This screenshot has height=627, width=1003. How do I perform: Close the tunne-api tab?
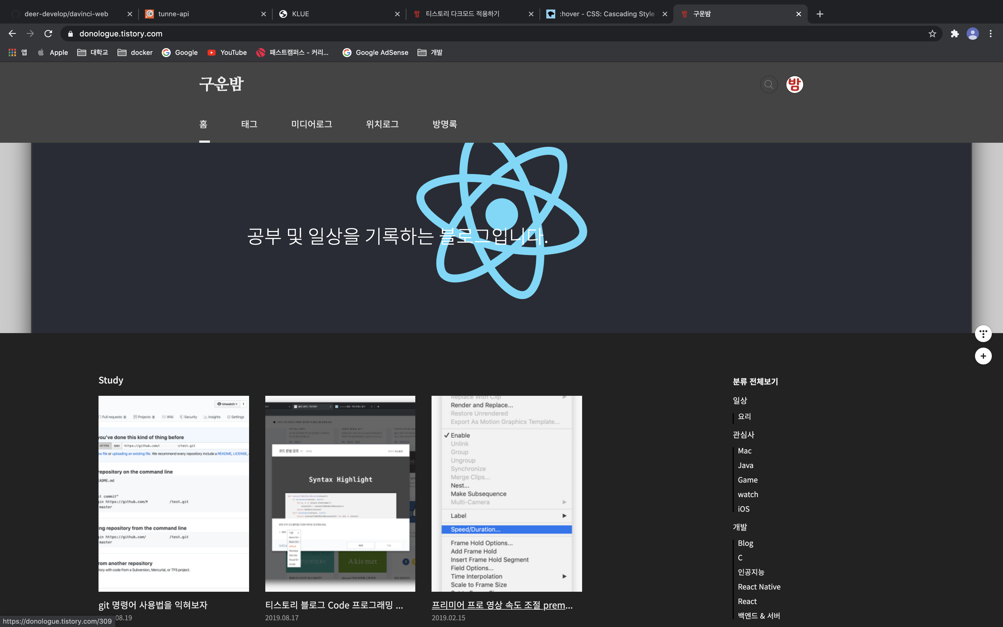[x=263, y=14]
